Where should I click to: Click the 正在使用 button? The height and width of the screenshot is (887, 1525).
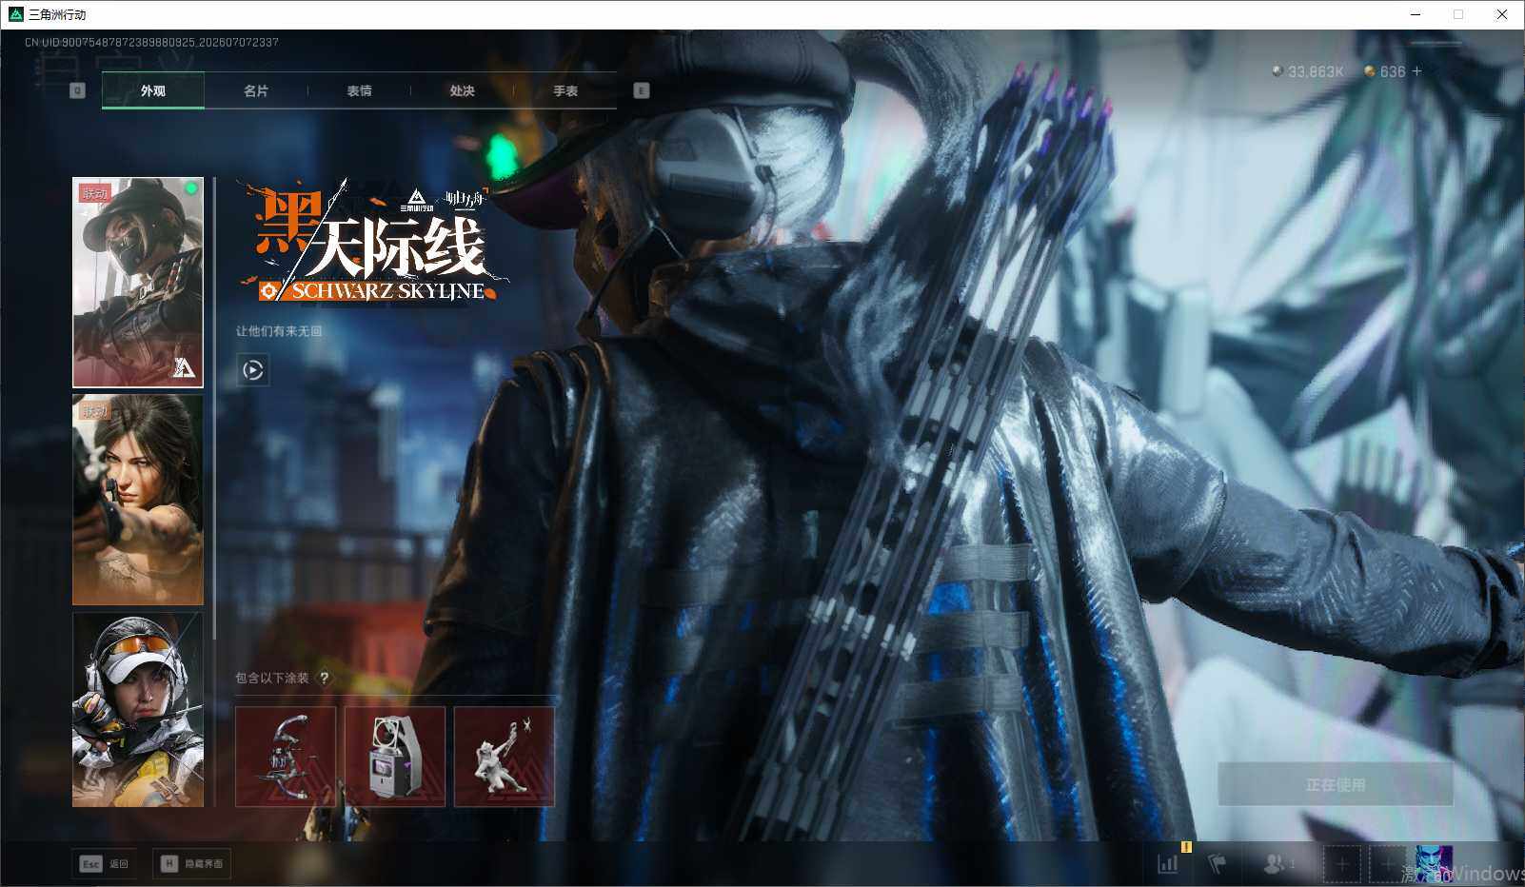coord(1336,784)
